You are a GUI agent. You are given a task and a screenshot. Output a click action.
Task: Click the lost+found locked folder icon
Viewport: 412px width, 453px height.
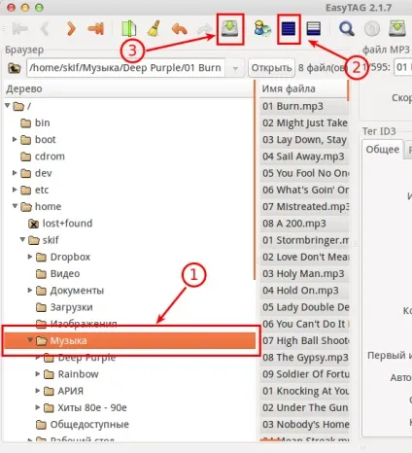click(33, 224)
